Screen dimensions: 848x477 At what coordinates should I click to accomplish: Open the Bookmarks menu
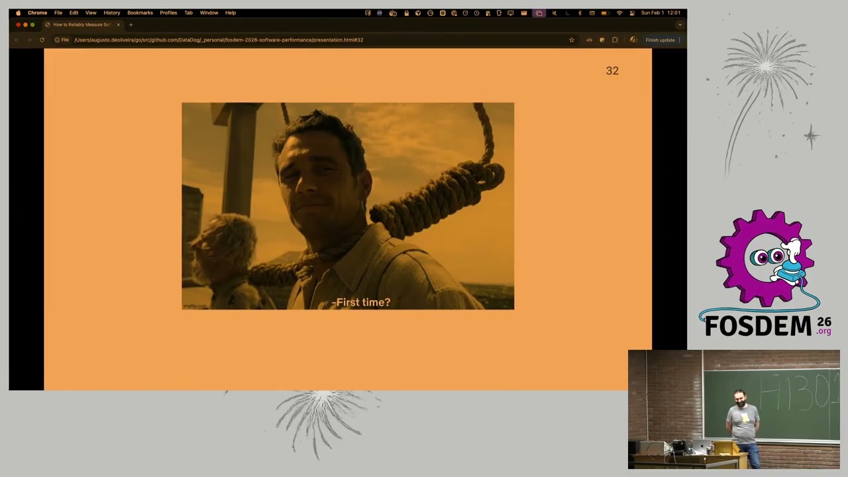(140, 13)
